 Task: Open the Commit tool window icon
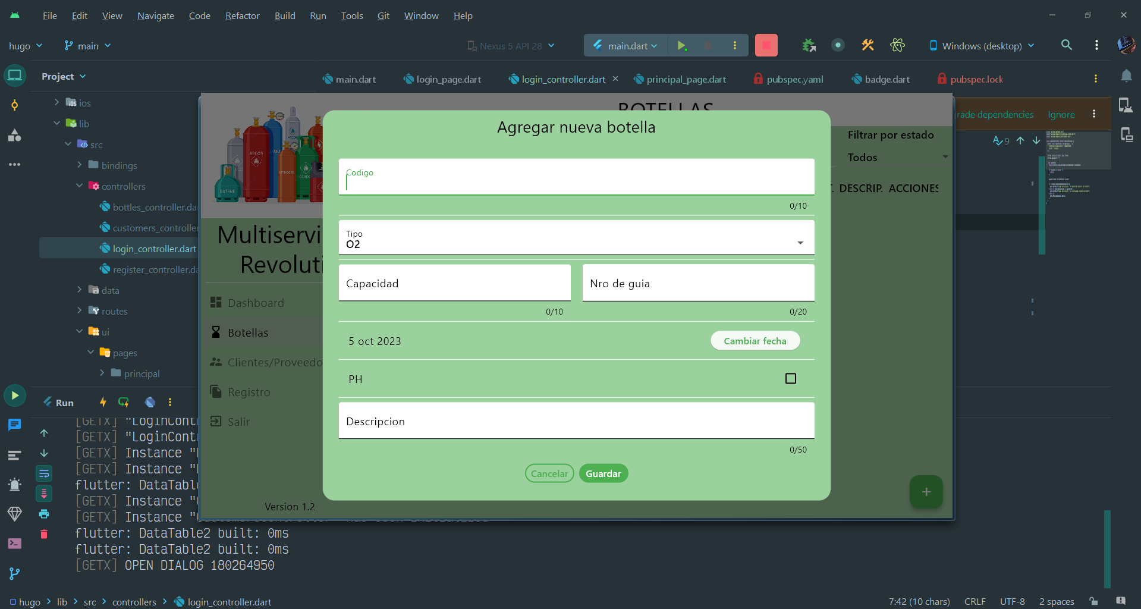pos(14,105)
